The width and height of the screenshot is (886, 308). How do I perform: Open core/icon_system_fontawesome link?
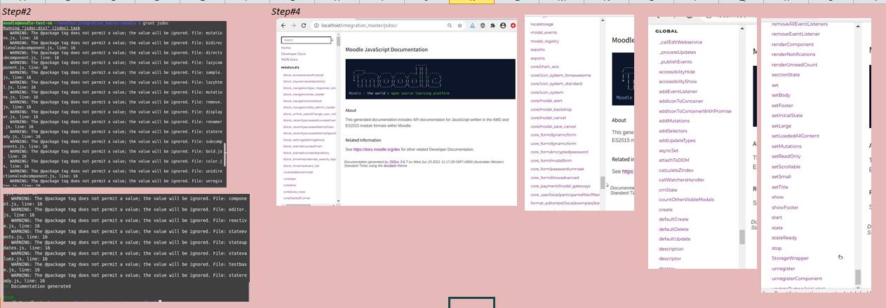[x=561, y=75]
